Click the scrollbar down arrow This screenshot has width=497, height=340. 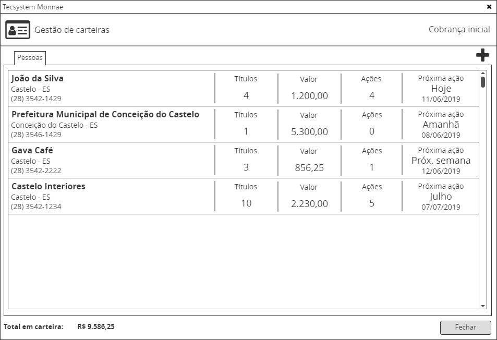tap(484, 305)
